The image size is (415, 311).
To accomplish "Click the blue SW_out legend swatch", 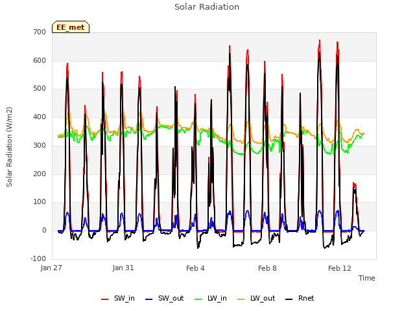I will coord(149,299).
